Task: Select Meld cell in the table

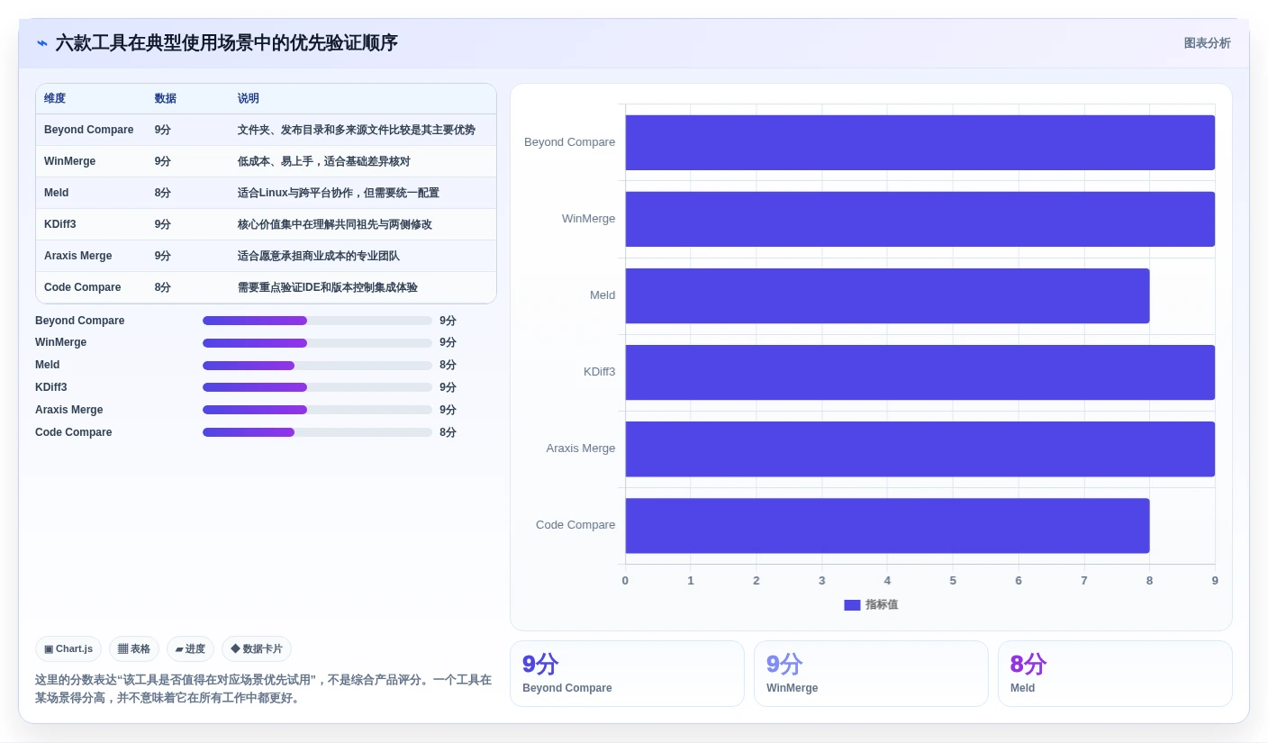Action: click(56, 193)
